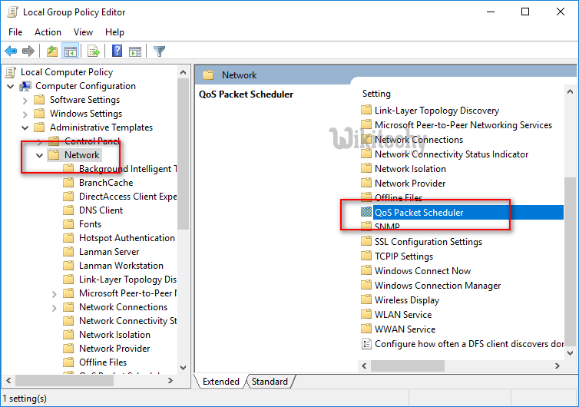Viewport: 579px width, 407px height.
Task: Open Help via blue question-mark icon
Action: point(117,51)
